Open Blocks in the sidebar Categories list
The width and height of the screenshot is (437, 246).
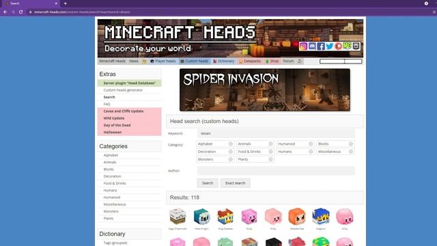click(109, 169)
